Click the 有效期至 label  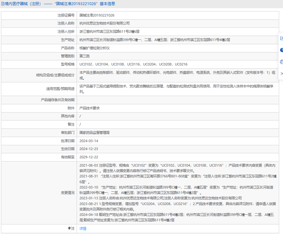point(67,157)
